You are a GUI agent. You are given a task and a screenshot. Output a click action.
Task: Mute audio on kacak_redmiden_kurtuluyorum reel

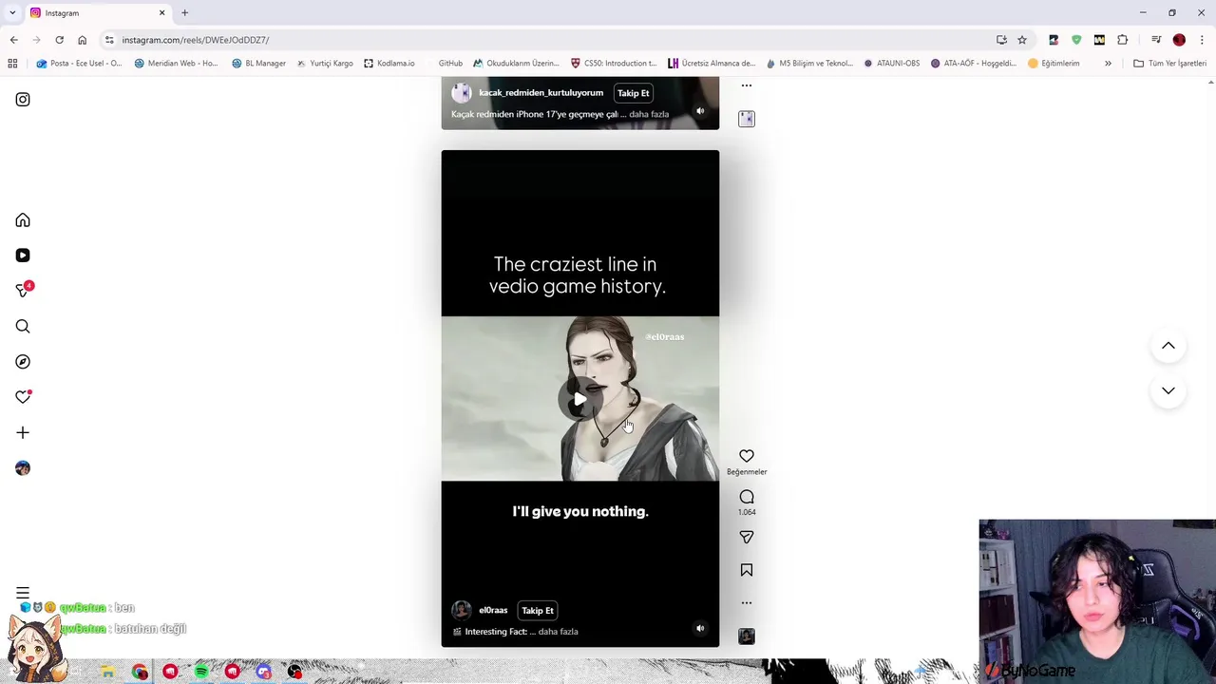pos(700,111)
